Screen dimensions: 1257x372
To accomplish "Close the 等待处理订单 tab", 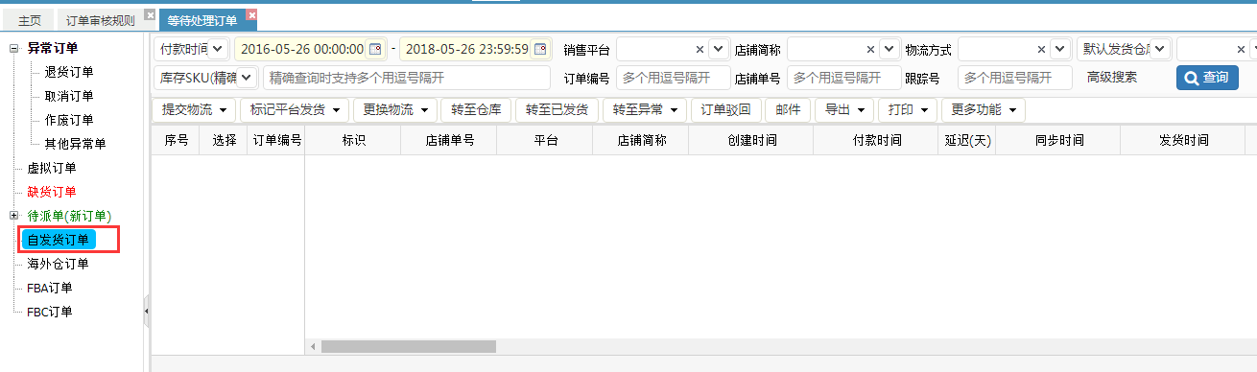I will pyautogui.click(x=251, y=14).
